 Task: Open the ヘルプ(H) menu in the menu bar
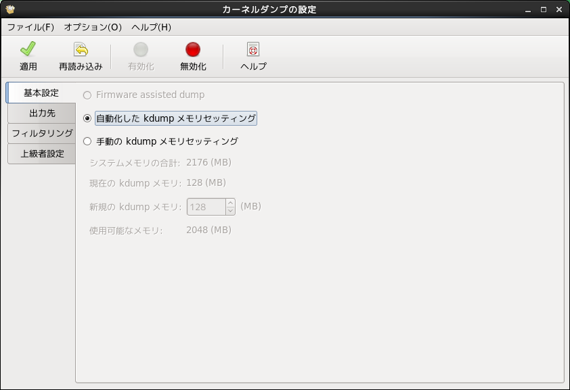[151, 28]
